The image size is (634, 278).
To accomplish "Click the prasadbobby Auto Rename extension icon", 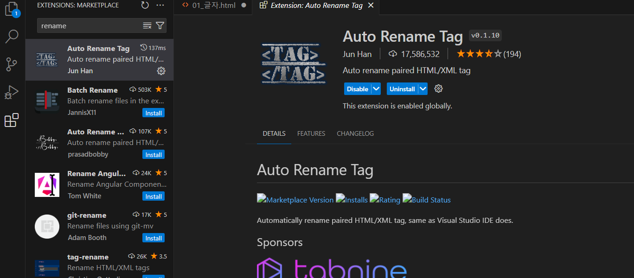I will pyautogui.click(x=47, y=143).
